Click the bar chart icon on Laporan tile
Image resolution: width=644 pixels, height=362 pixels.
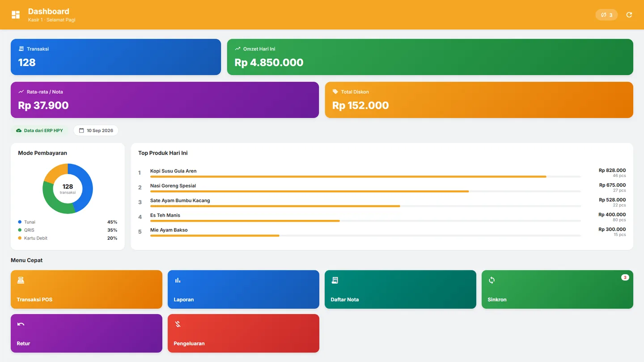pyautogui.click(x=178, y=280)
